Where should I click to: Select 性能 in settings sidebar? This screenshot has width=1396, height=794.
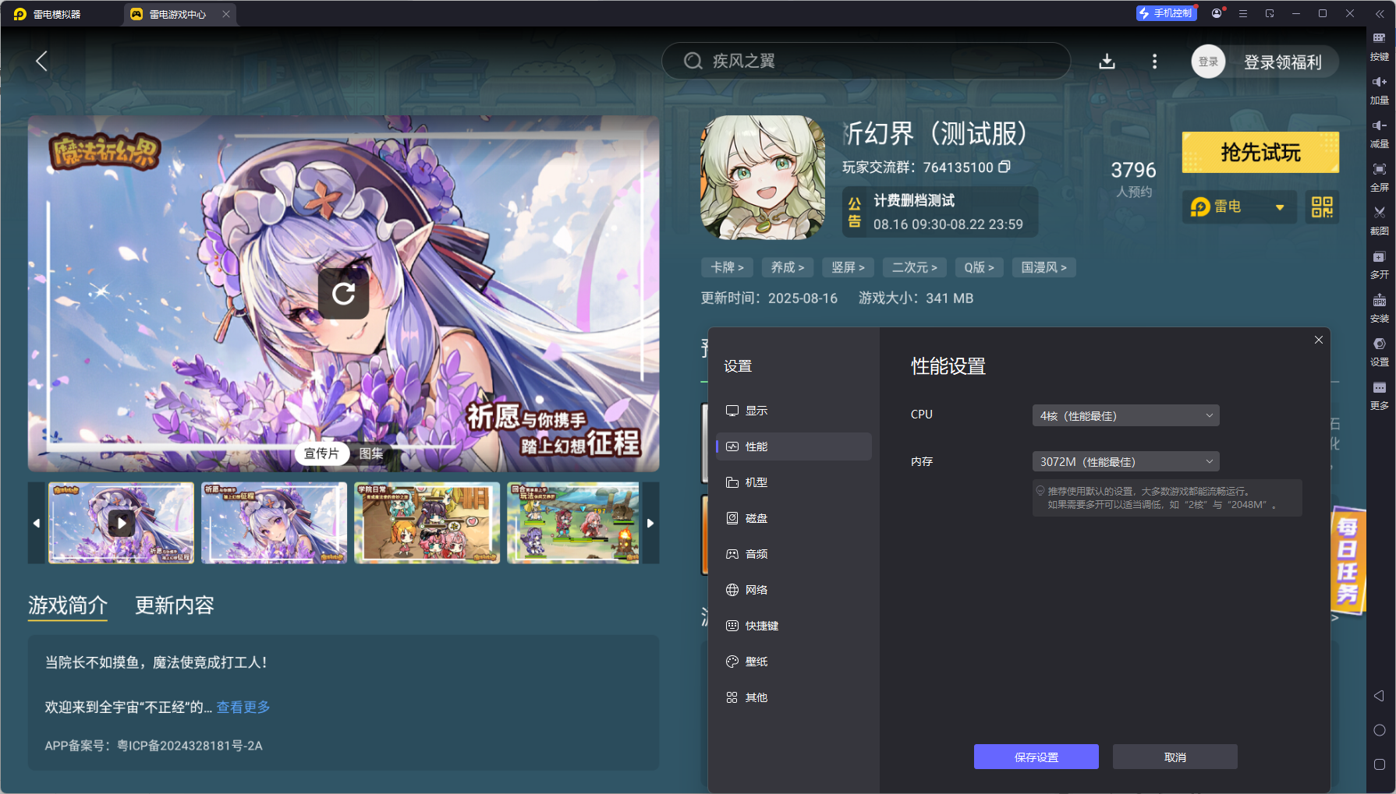(x=793, y=446)
